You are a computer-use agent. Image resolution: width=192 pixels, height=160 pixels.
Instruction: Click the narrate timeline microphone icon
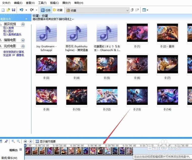[6, 141]
